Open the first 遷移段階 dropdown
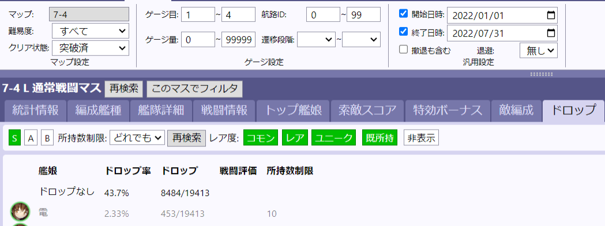 tap(316, 39)
